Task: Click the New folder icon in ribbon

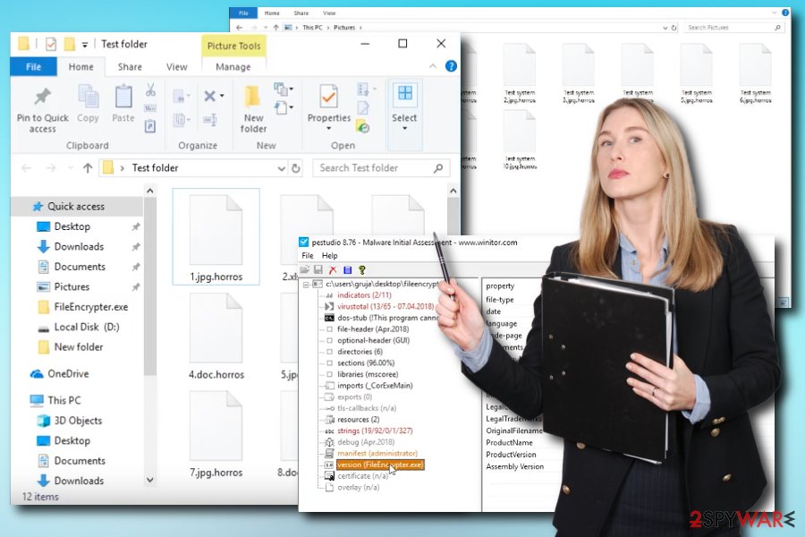Action: [252, 98]
